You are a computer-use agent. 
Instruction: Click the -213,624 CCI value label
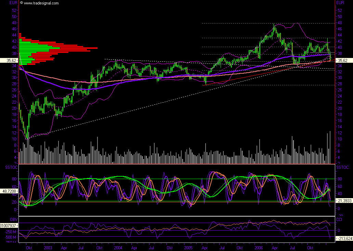[344, 238]
